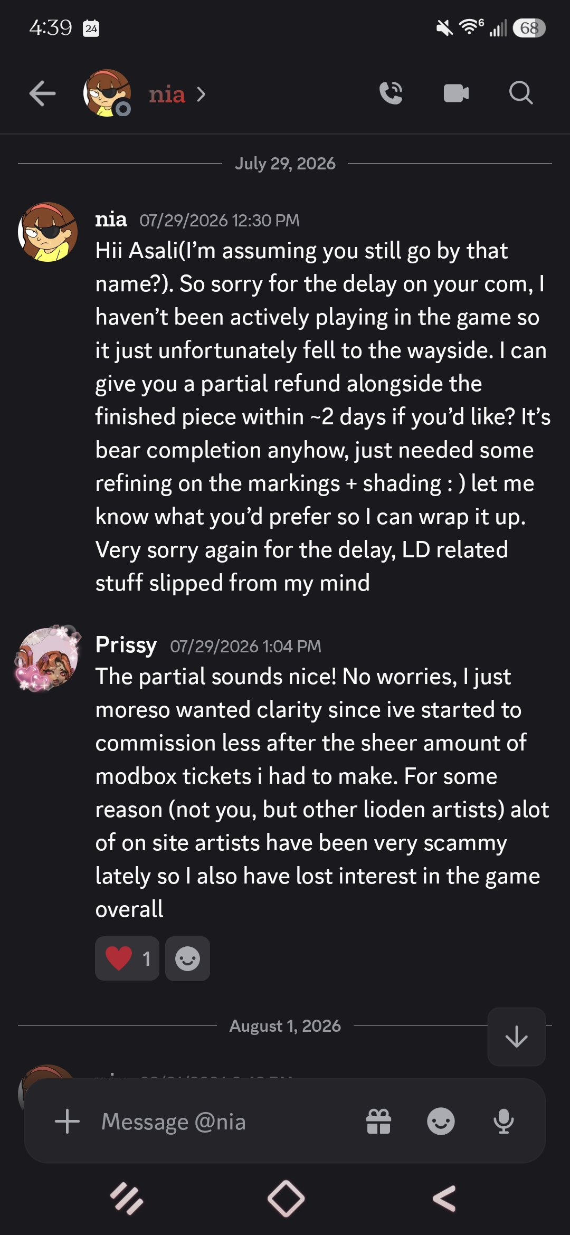Add a reaction with the smiley button

(x=187, y=958)
